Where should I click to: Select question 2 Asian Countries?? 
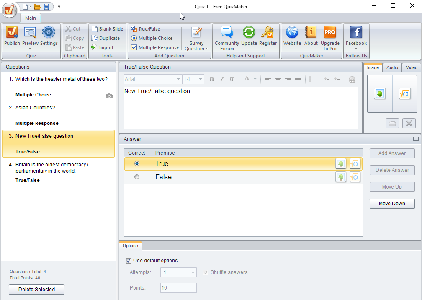(x=59, y=116)
